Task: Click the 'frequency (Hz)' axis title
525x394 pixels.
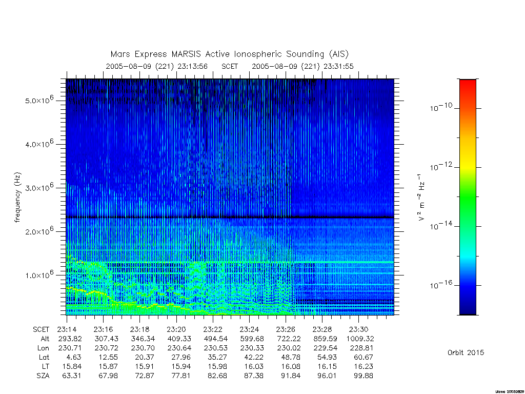Action: point(17,198)
